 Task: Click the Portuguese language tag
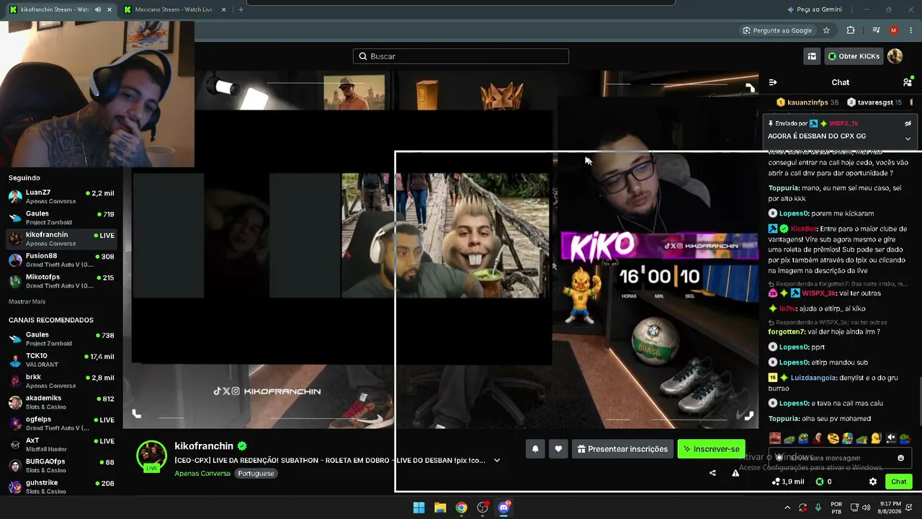[256, 474]
